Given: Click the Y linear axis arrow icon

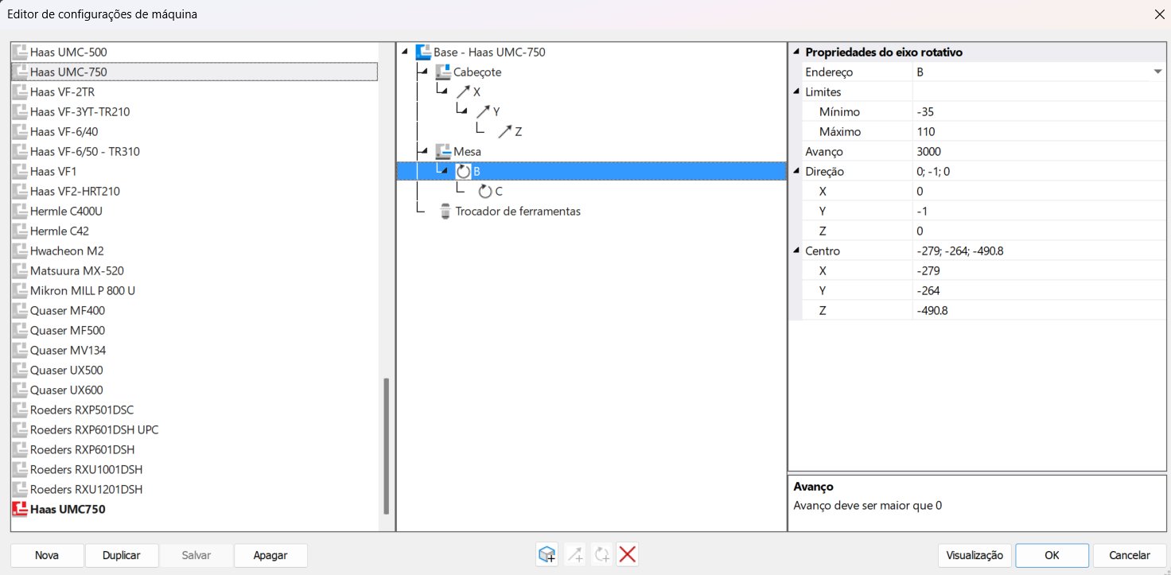Looking at the screenshot, I should [x=483, y=111].
